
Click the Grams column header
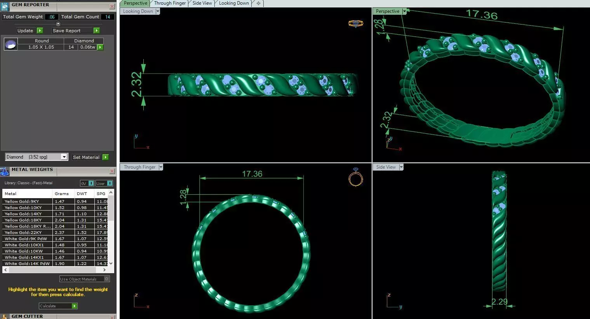pos(63,193)
